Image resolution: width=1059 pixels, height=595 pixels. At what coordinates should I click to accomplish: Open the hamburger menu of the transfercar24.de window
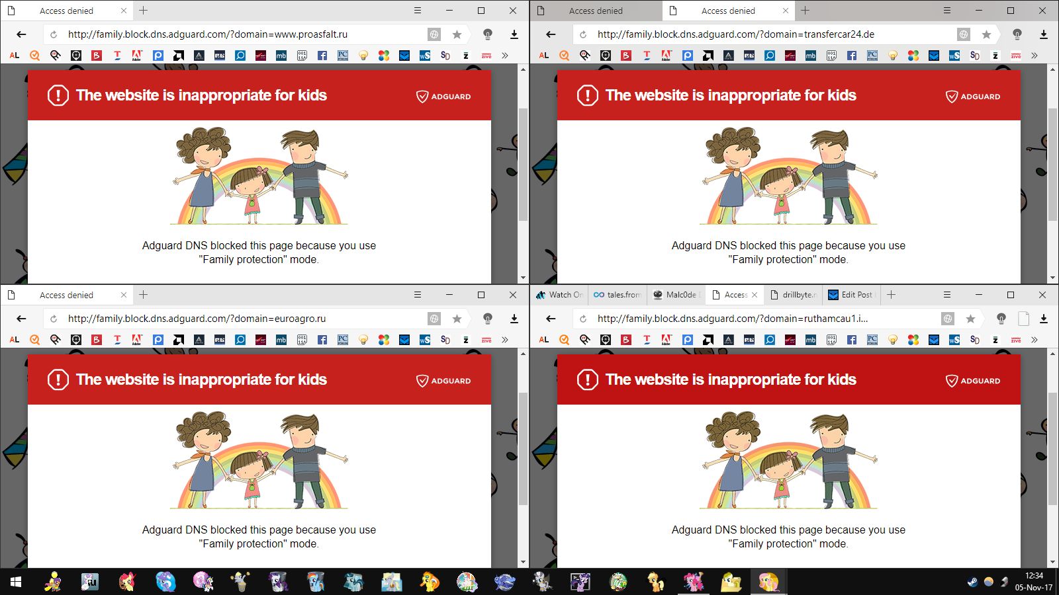pos(947,11)
